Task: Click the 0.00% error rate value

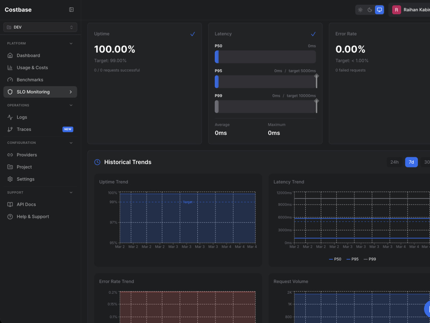Action: [x=350, y=50]
